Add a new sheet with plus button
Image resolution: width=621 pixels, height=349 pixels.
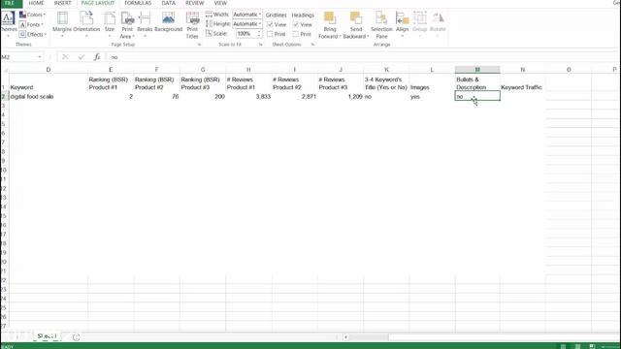tap(76, 337)
